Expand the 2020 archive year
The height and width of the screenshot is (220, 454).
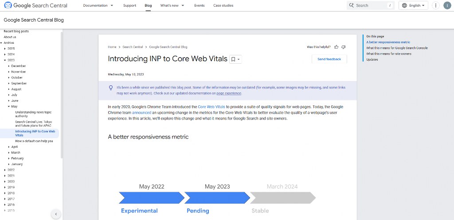point(5,181)
